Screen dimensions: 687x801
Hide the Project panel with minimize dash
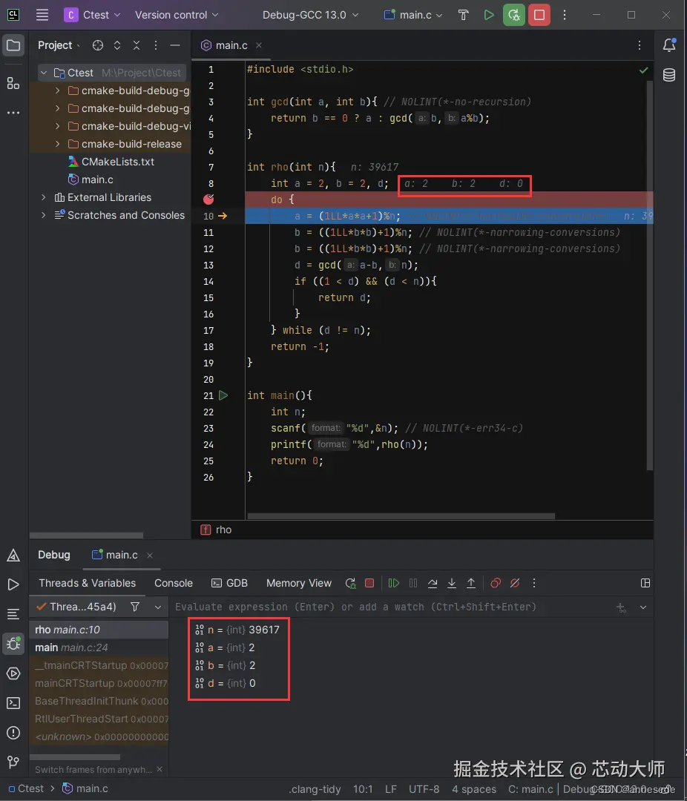tap(175, 45)
